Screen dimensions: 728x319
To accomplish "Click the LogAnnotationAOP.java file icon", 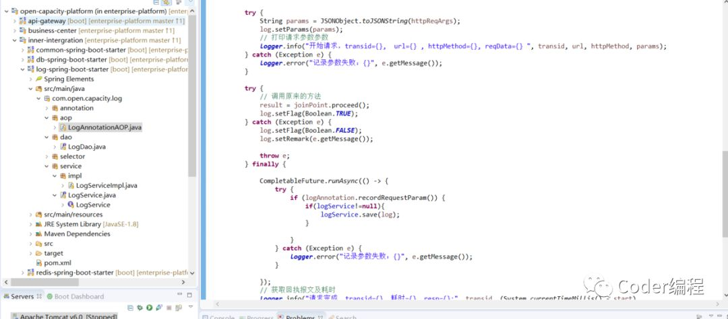I will (x=63, y=127).
